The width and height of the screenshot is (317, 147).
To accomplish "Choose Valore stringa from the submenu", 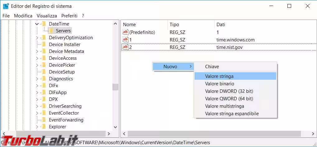I will (219, 76).
